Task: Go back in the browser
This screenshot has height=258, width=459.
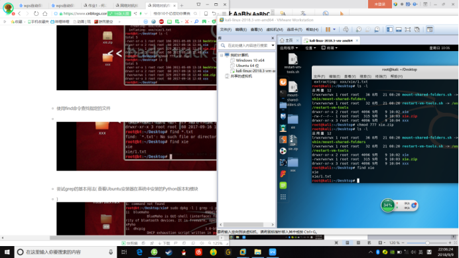Action: click(x=19, y=13)
